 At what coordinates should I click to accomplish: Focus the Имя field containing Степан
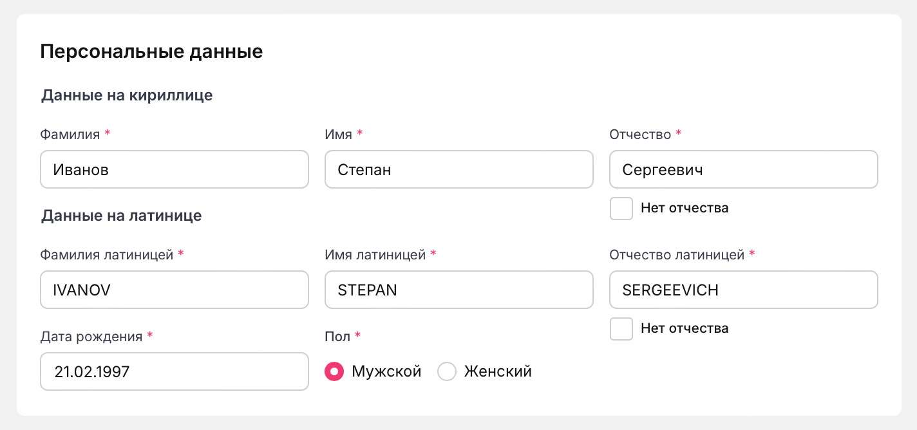point(458,169)
